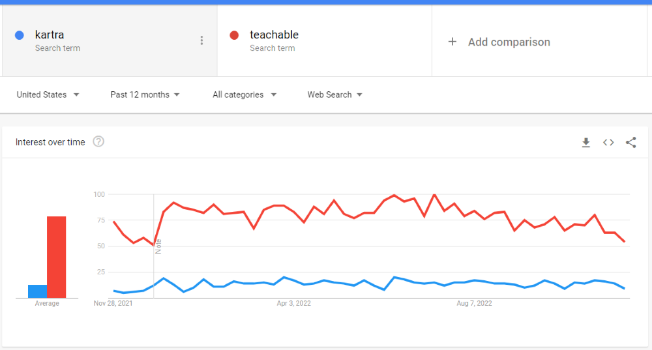Share the Interest over time chart
The height and width of the screenshot is (350, 652).
point(630,143)
